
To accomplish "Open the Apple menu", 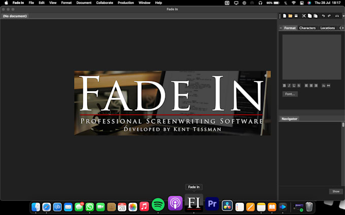I will coord(6,3).
